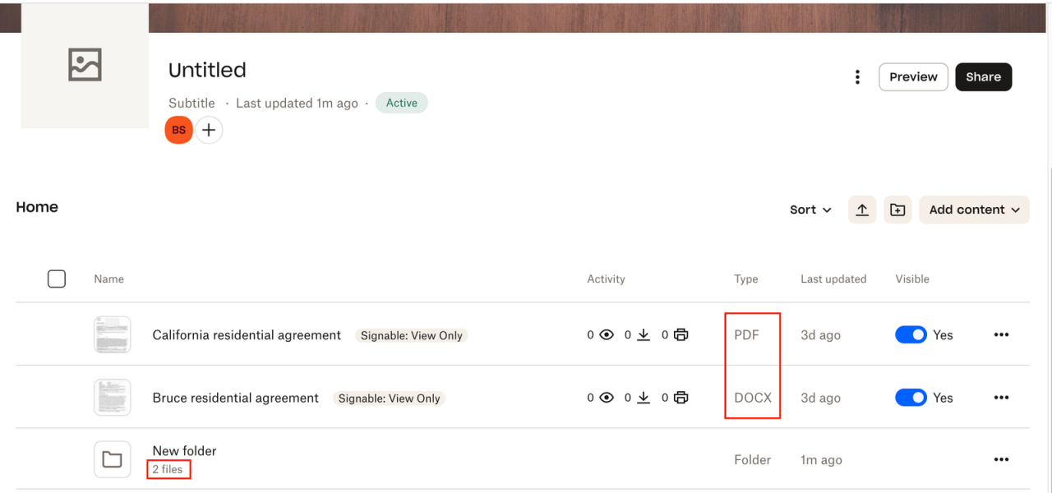Image resolution: width=1052 pixels, height=493 pixels.
Task: Open the Add content dropdown
Action: [x=974, y=210]
